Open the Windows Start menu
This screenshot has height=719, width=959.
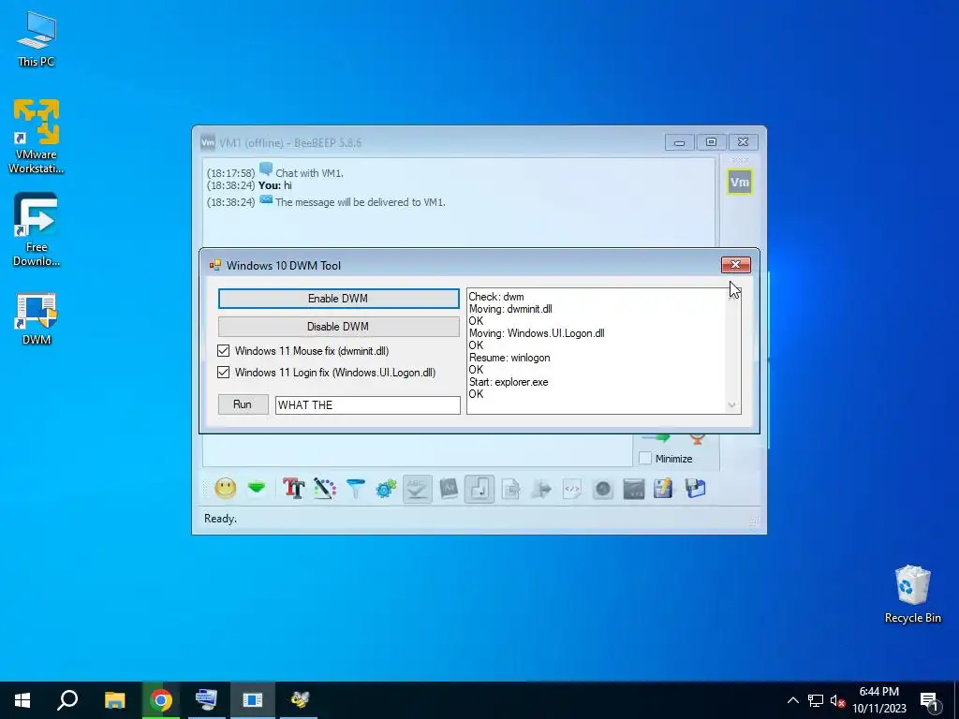(x=22, y=700)
